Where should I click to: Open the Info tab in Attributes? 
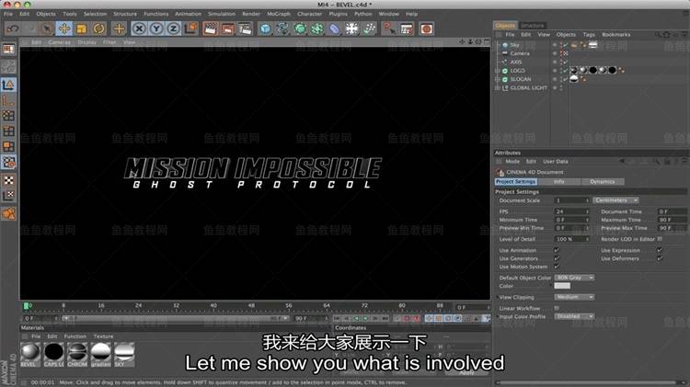pyautogui.click(x=558, y=182)
